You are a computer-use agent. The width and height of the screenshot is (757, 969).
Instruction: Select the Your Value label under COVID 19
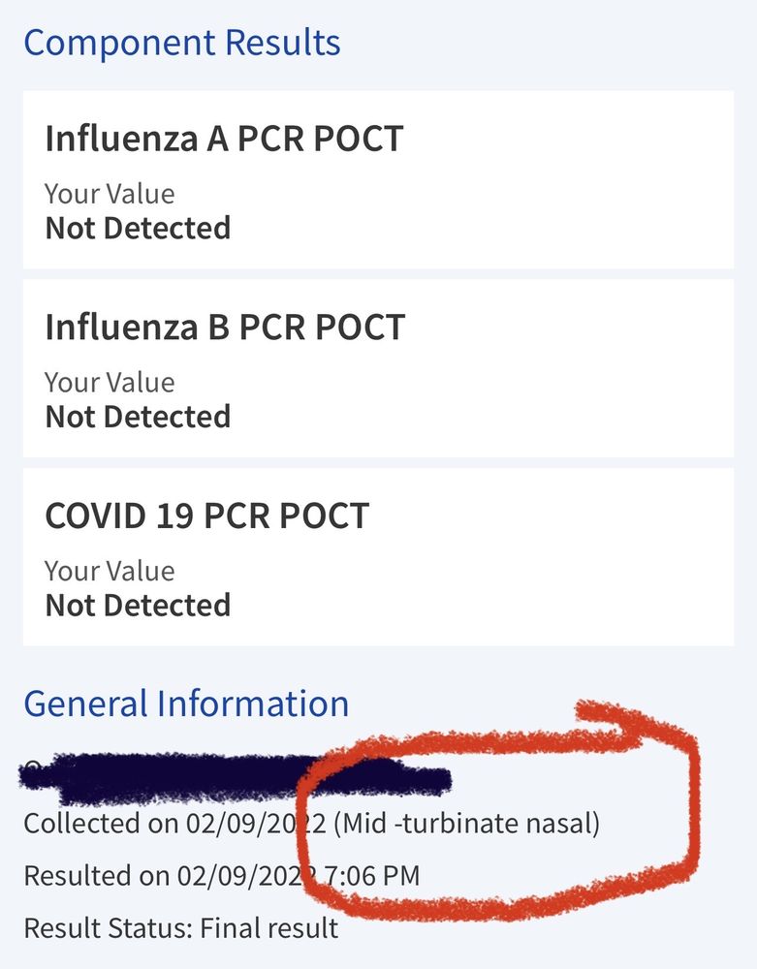tap(110, 571)
